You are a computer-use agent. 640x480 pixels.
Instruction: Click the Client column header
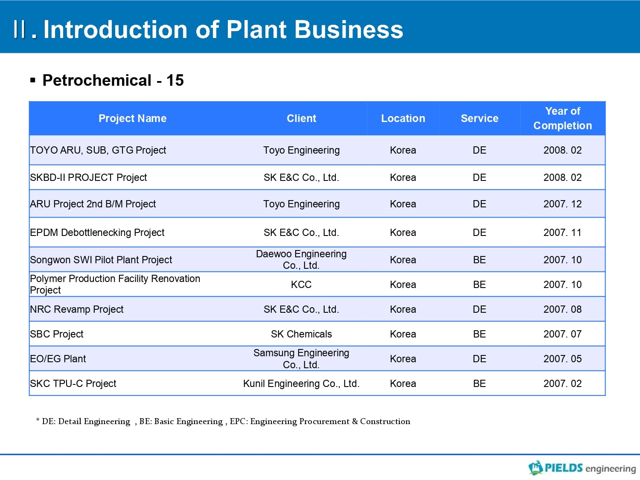301,118
